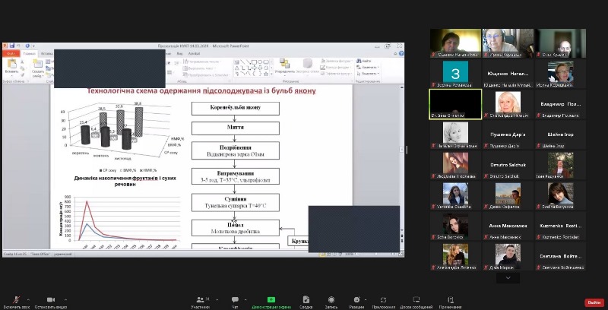Open the File tab in PowerPoint
The width and height of the screenshot is (608, 310).
pyautogui.click(x=11, y=54)
